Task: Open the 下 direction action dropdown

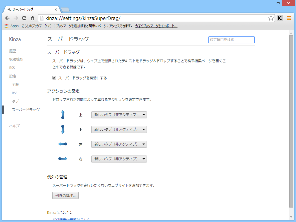Action: (x=119, y=129)
